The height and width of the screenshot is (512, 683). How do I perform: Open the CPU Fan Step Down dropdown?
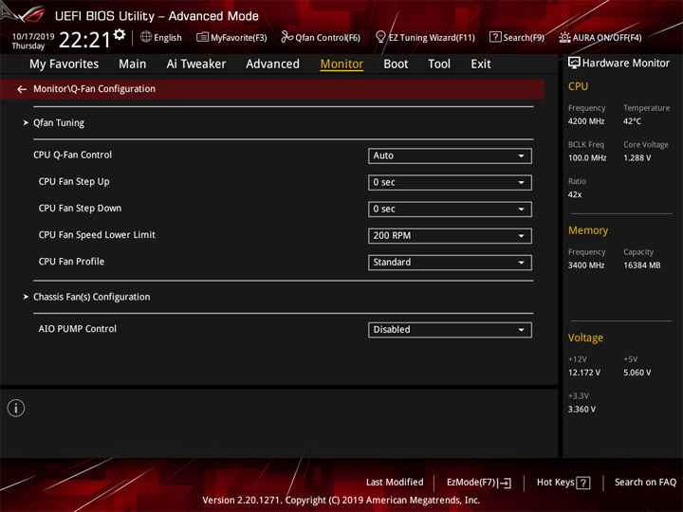(x=450, y=209)
